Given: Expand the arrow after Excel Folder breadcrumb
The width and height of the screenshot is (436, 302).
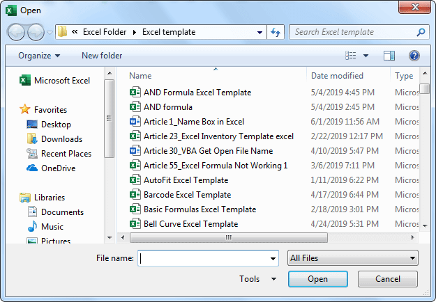Looking at the screenshot, I should [135, 33].
